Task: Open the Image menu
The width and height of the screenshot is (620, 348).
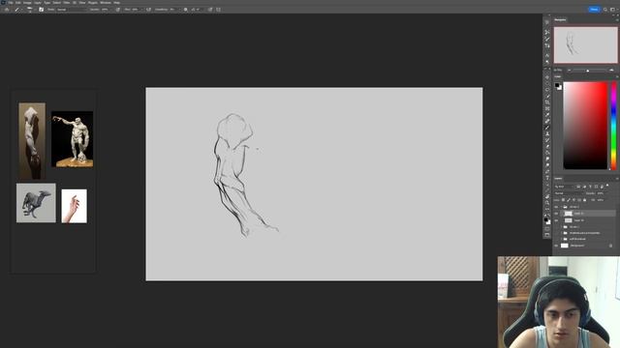Action: click(x=27, y=3)
